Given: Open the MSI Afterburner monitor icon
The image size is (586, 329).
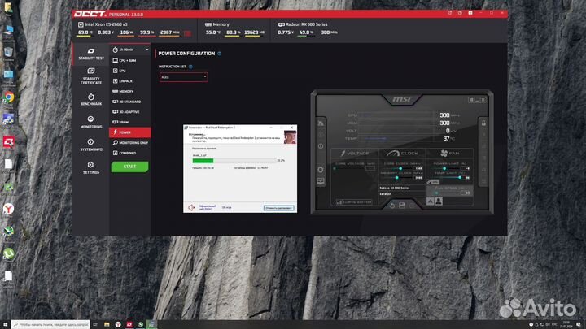Looking at the screenshot, I should tap(321, 181).
